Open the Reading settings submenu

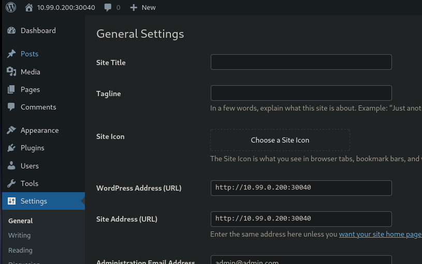[20, 250]
